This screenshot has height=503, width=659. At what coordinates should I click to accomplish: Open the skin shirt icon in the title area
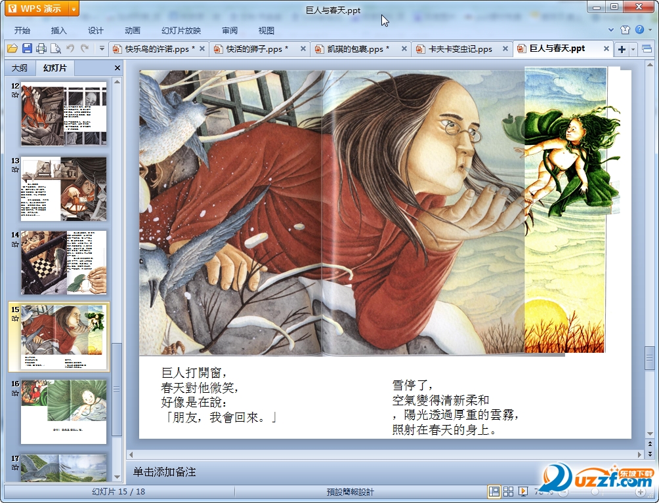625,30
